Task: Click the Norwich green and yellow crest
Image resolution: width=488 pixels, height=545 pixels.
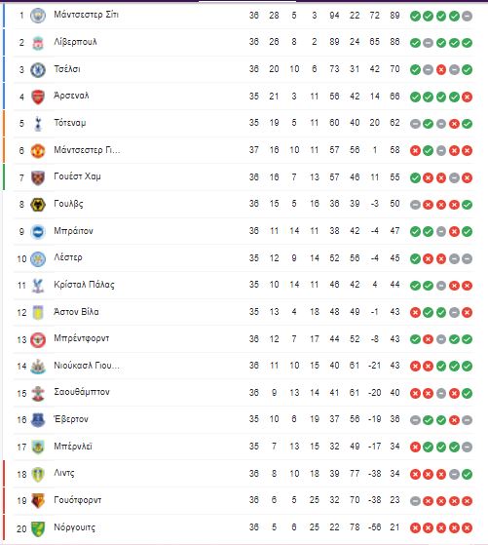Action: click(38, 527)
